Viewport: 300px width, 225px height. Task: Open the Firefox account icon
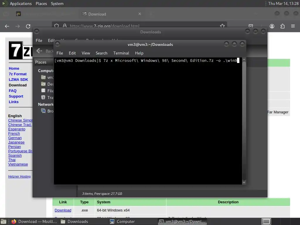(x=272, y=26)
